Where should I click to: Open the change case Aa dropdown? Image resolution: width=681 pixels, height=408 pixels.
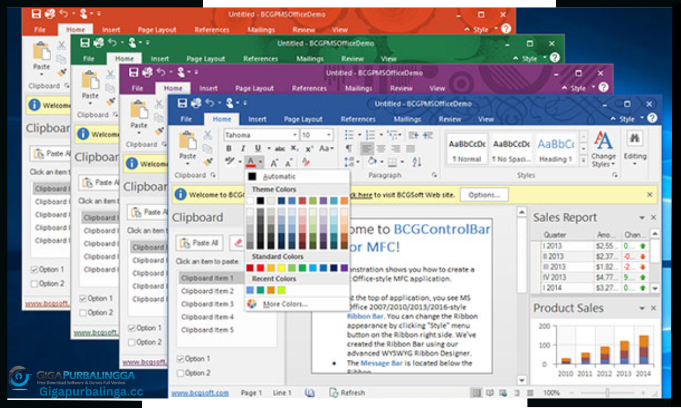point(326,148)
